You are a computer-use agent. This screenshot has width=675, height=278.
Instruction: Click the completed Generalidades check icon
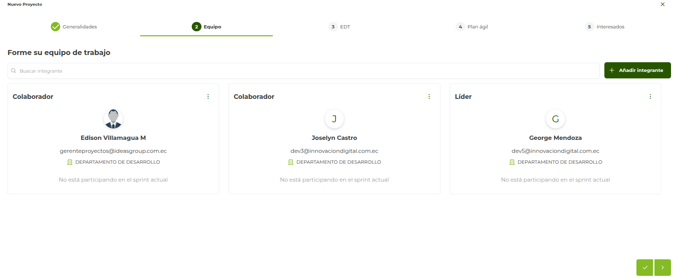pyautogui.click(x=55, y=27)
